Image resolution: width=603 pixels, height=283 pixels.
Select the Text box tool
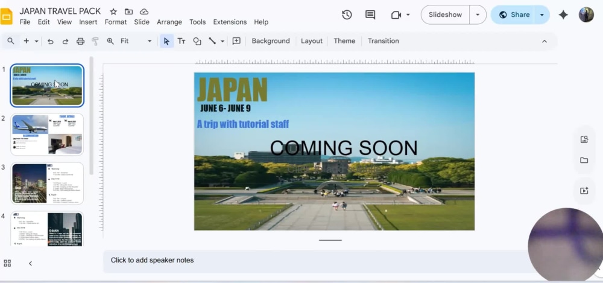tap(182, 41)
